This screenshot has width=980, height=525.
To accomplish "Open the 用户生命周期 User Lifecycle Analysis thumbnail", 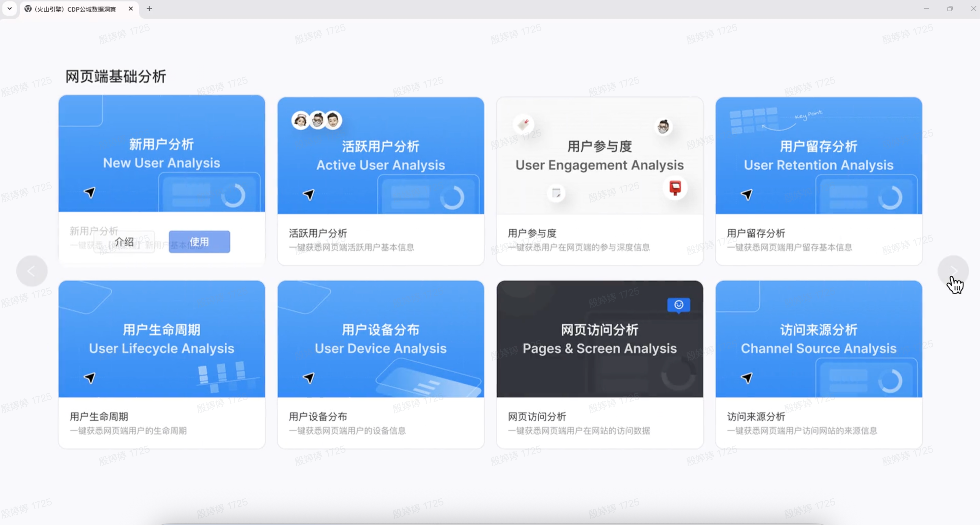I will pyautogui.click(x=162, y=339).
